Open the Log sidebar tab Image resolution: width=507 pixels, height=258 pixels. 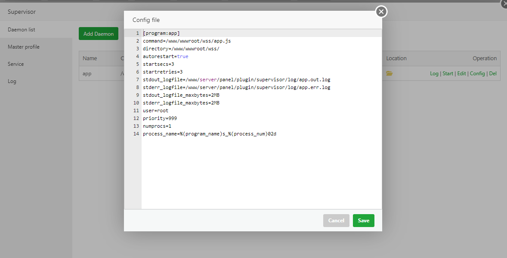(36, 81)
